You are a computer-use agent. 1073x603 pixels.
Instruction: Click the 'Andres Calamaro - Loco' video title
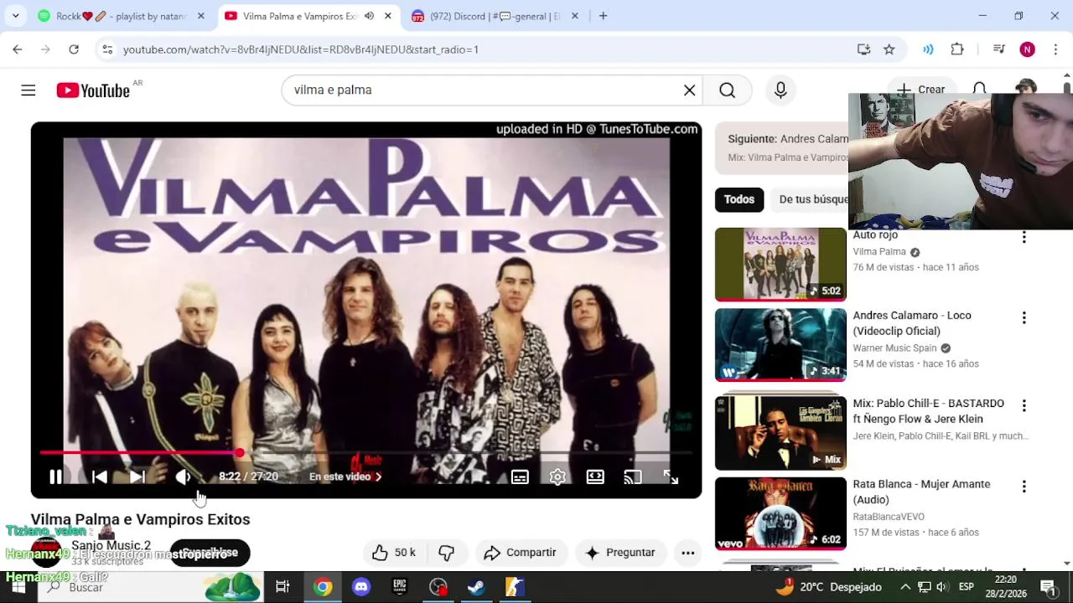click(x=912, y=323)
